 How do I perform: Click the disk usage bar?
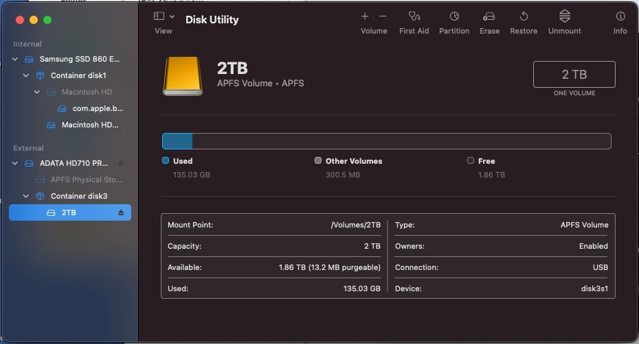click(387, 141)
